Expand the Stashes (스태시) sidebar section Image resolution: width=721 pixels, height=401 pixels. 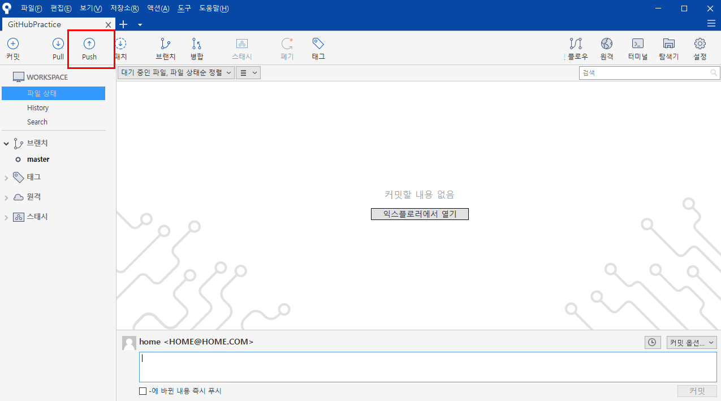(x=6, y=217)
